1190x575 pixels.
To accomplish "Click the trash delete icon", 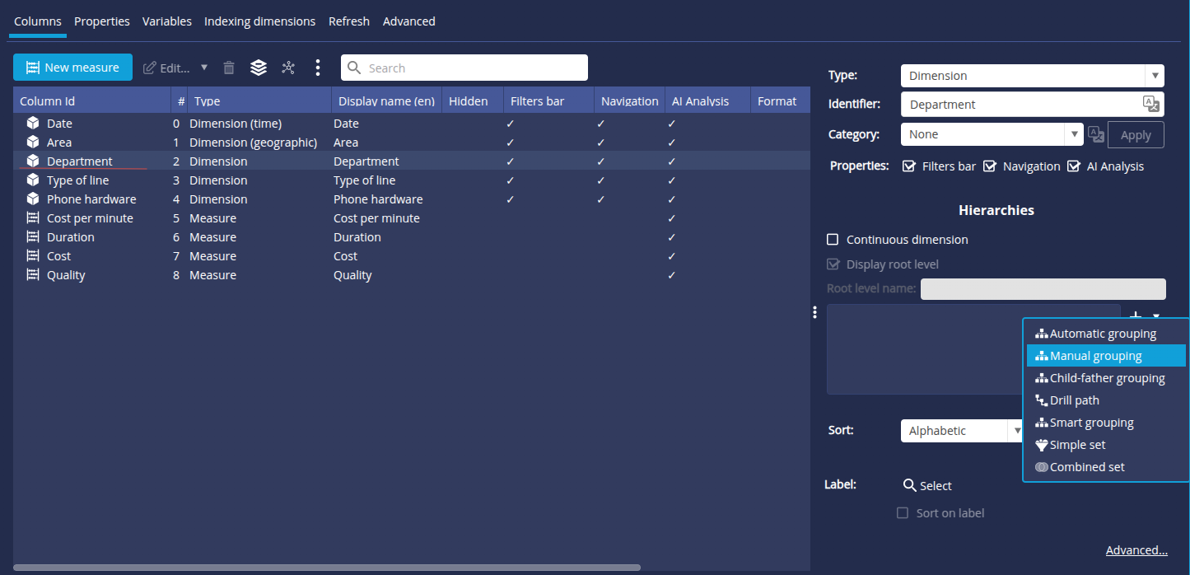I will click(229, 68).
